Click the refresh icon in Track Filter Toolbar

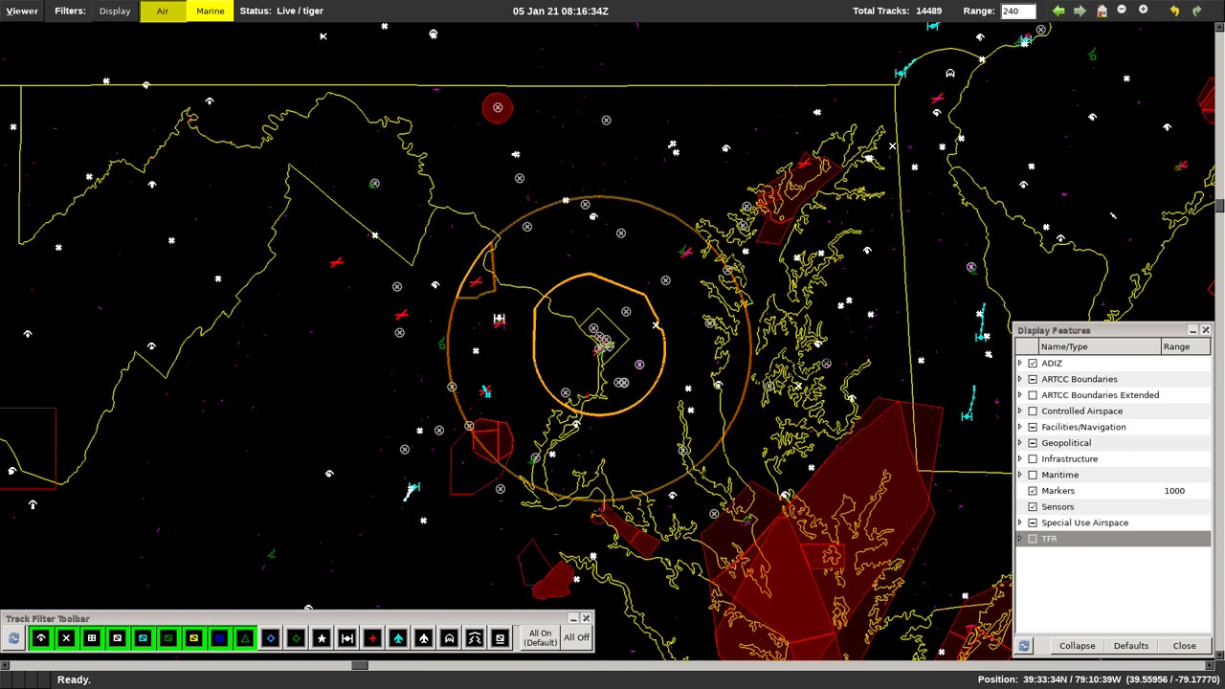coord(13,638)
